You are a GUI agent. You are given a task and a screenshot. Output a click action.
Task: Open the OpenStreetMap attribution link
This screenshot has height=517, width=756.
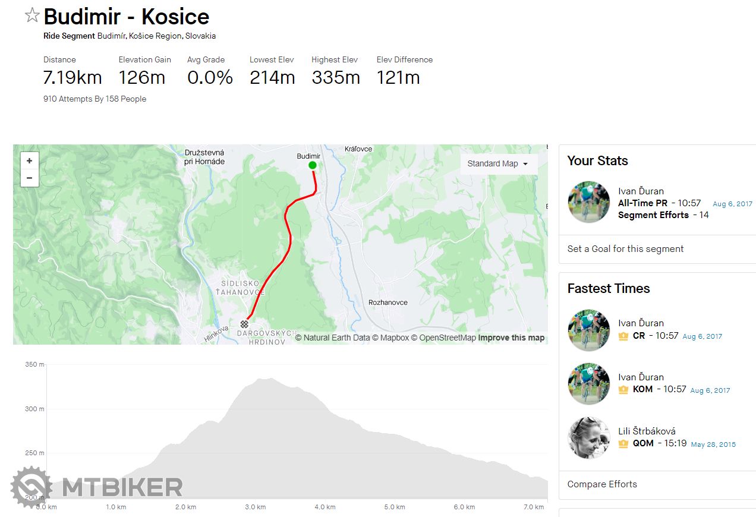448,338
